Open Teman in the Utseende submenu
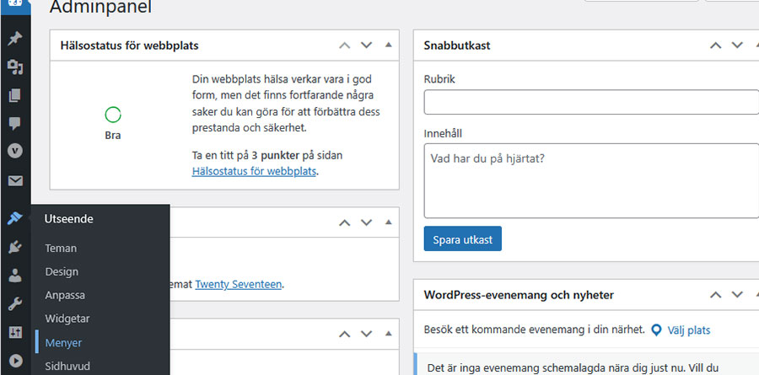 coord(61,249)
